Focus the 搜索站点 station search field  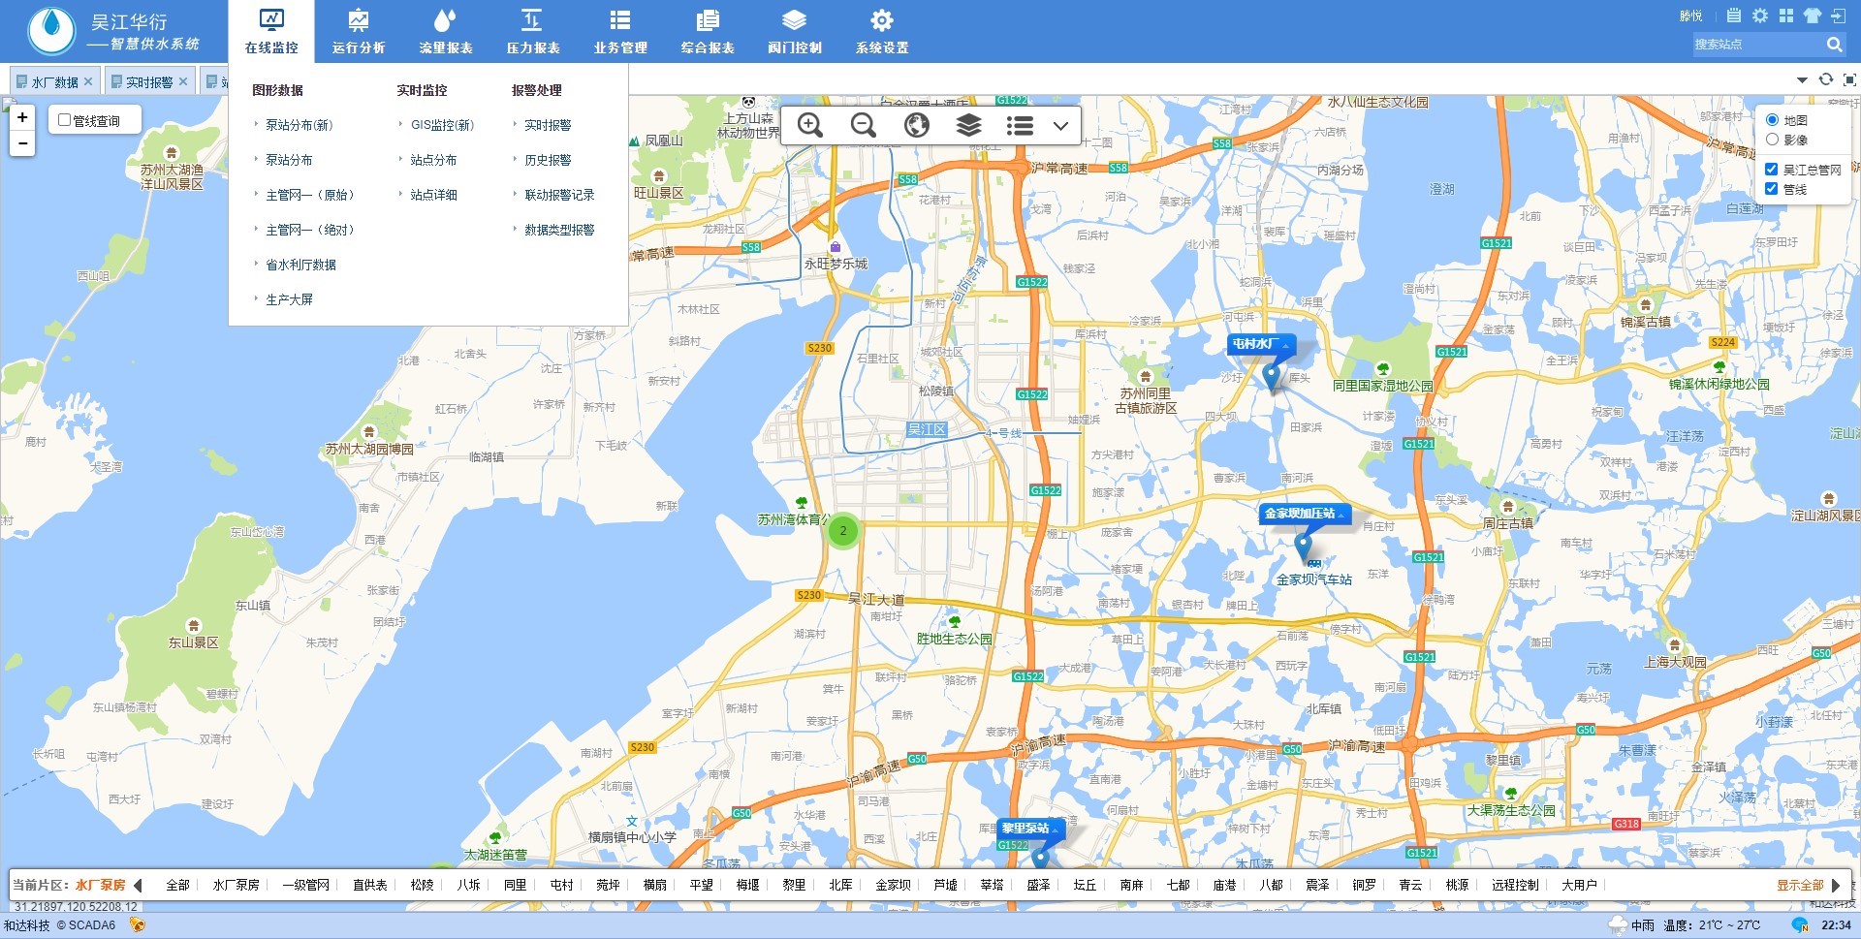(x=1757, y=45)
